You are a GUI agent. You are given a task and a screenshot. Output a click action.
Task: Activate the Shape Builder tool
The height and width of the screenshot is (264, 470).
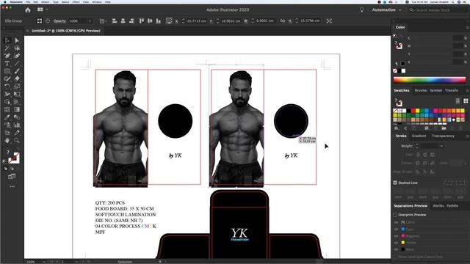click(7, 102)
